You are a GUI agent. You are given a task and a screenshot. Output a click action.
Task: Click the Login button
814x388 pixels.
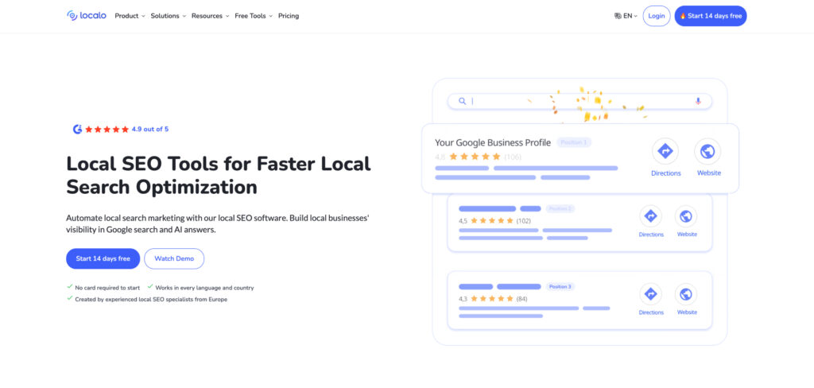click(656, 16)
